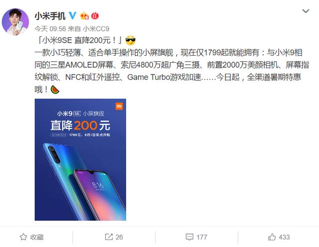
Task: Click the blue verified V badge
Action: [x=72, y=15]
